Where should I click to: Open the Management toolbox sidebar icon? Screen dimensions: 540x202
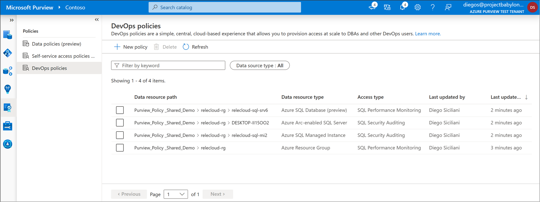[x=8, y=126]
